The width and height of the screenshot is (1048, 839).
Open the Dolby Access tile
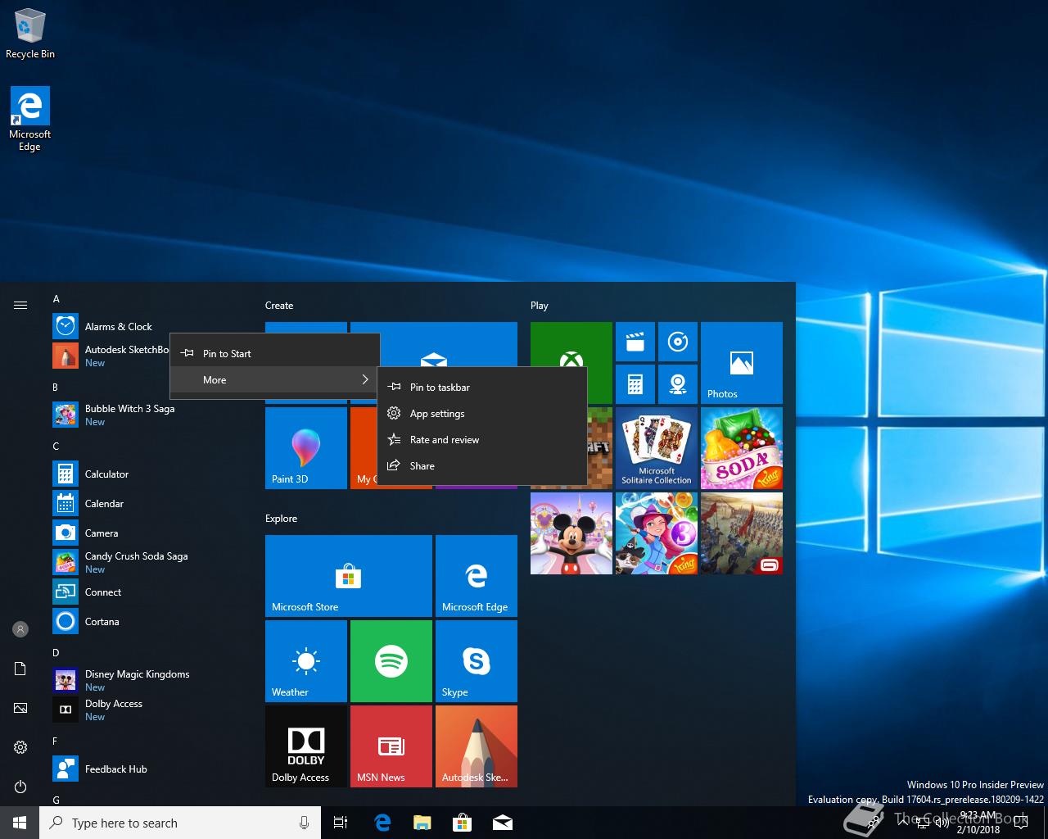coord(306,746)
